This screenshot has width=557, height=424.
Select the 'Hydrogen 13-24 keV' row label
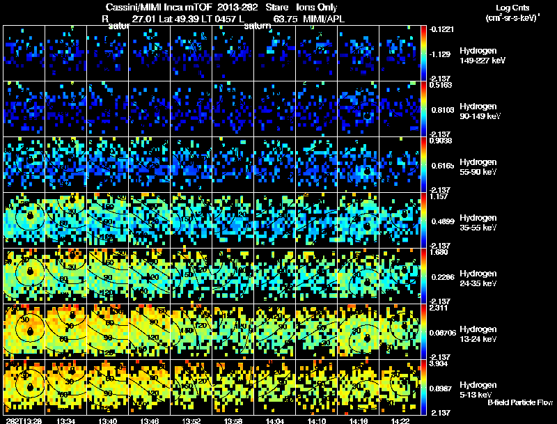[478, 334]
